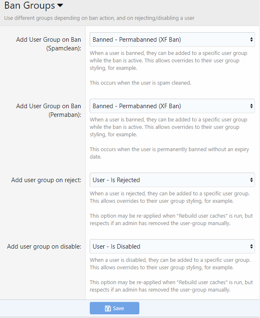The image size is (260, 318).
Task: Click the 'Add User Group on Ban (Permaban)' label
Action: 48,110
